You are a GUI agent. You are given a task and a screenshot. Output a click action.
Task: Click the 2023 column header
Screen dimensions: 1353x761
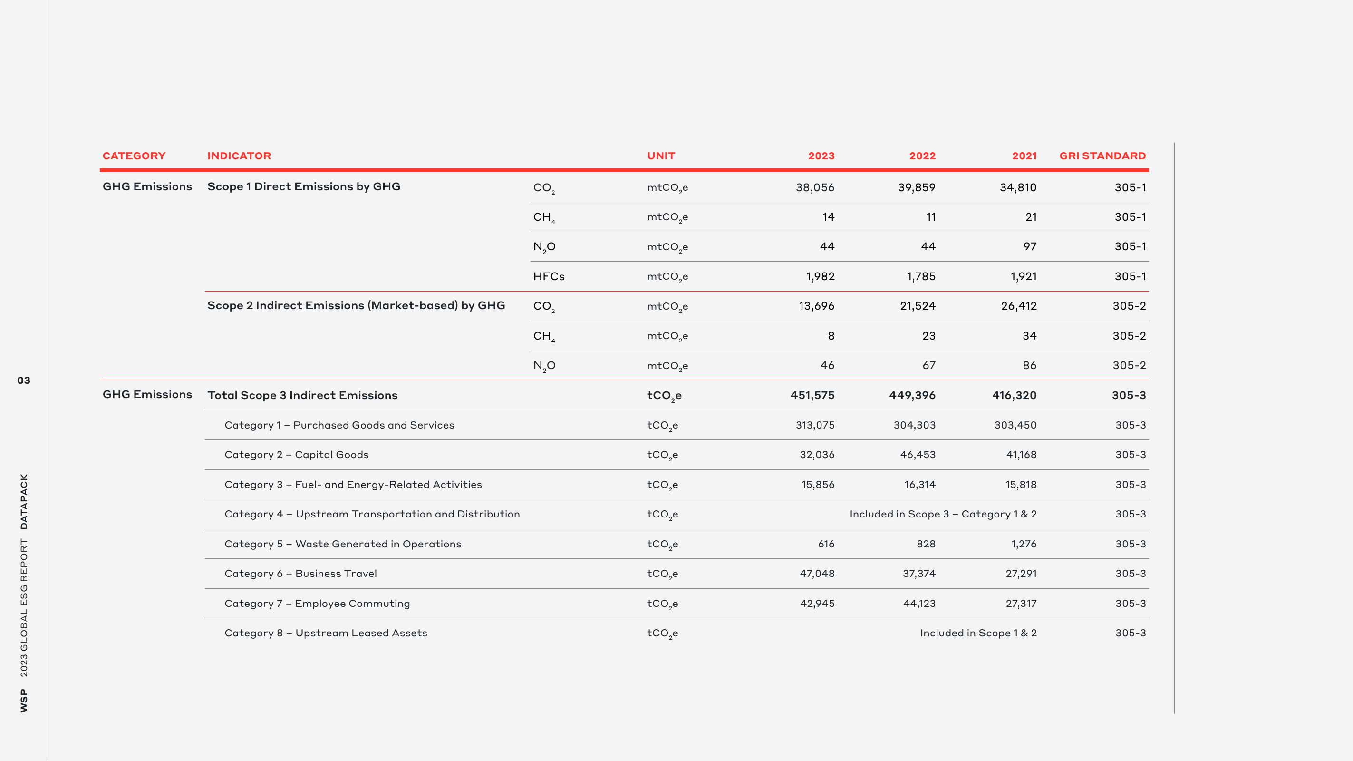tap(821, 156)
